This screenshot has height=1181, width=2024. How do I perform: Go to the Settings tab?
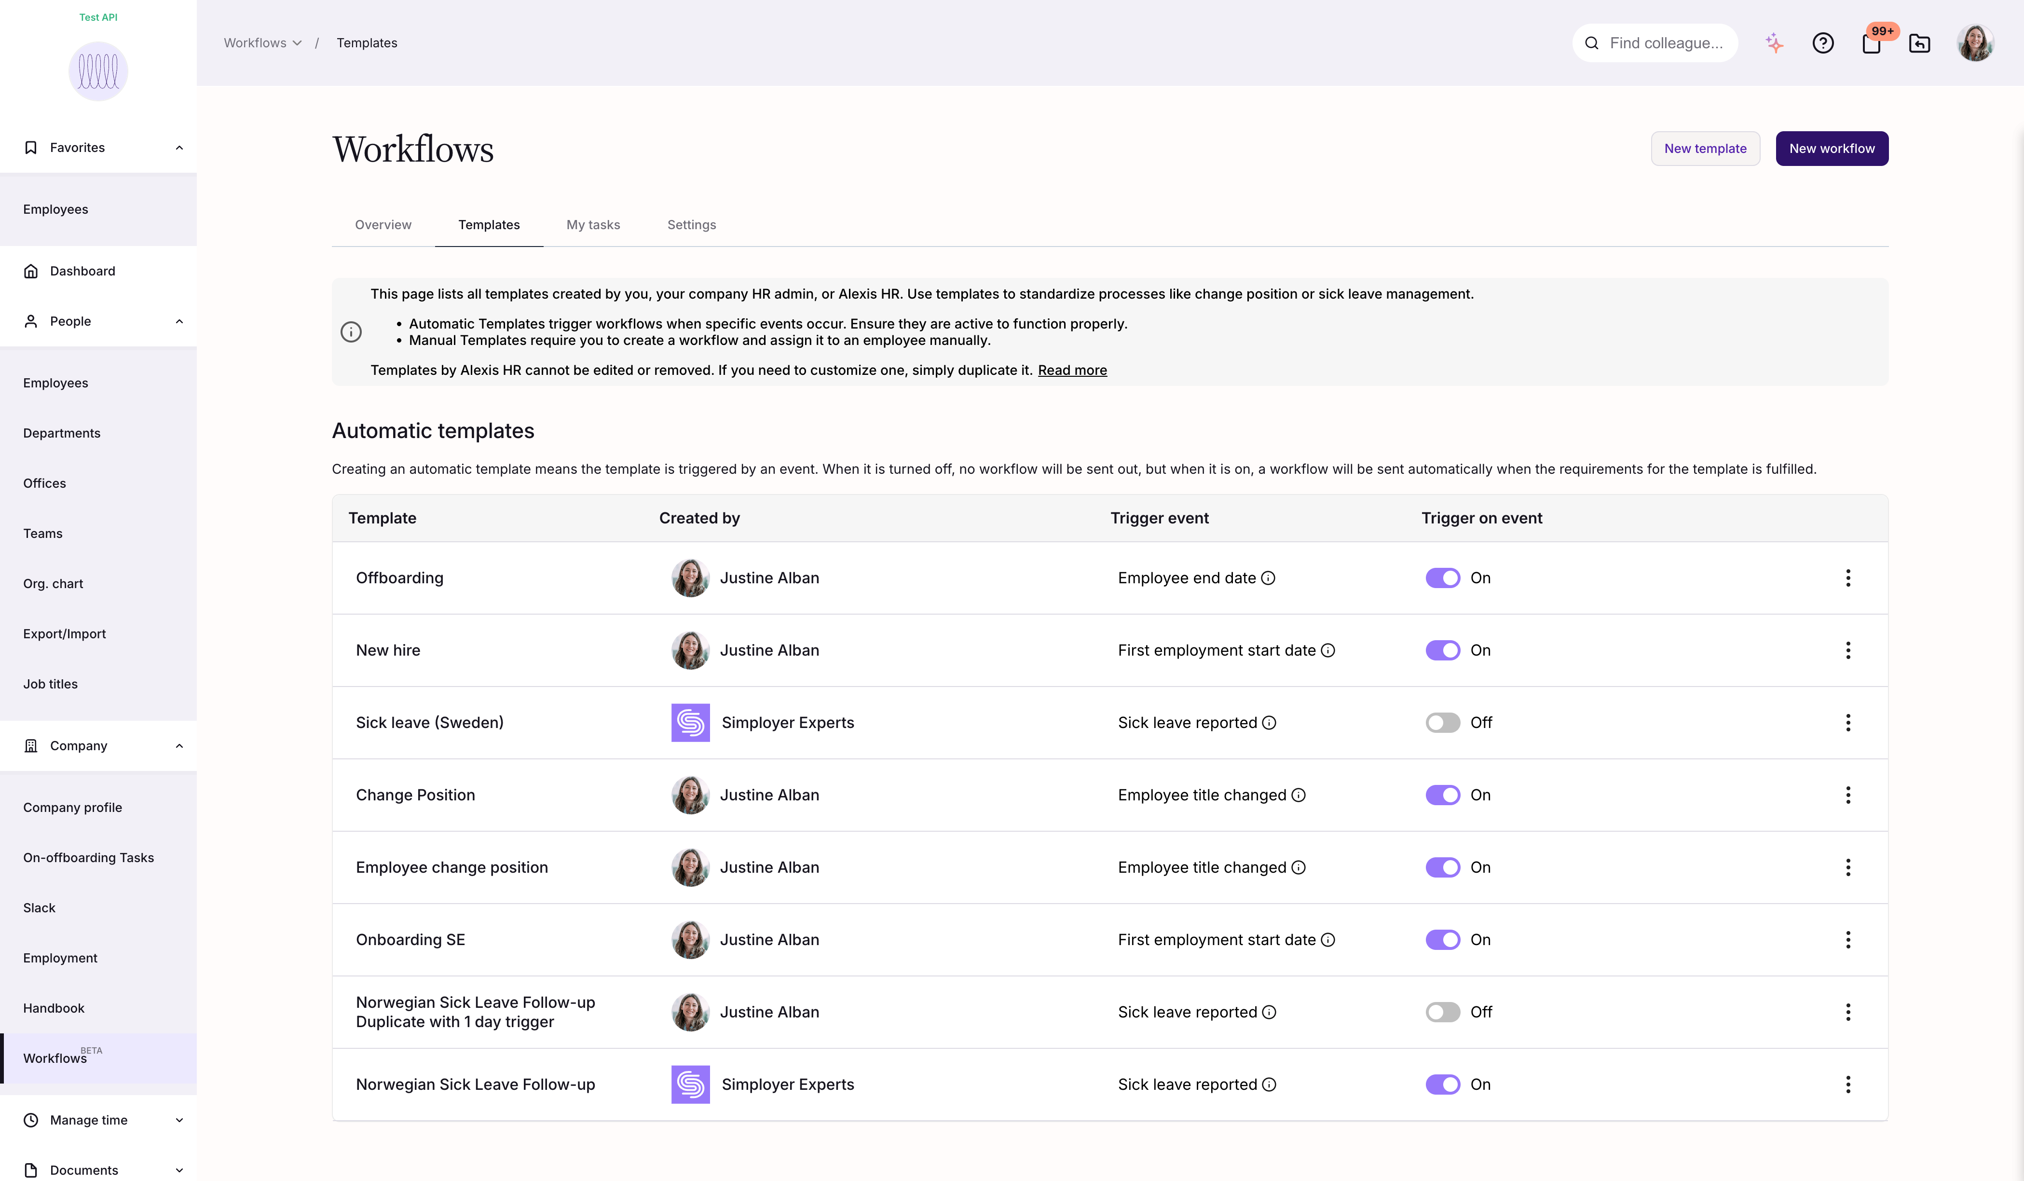point(692,225)
